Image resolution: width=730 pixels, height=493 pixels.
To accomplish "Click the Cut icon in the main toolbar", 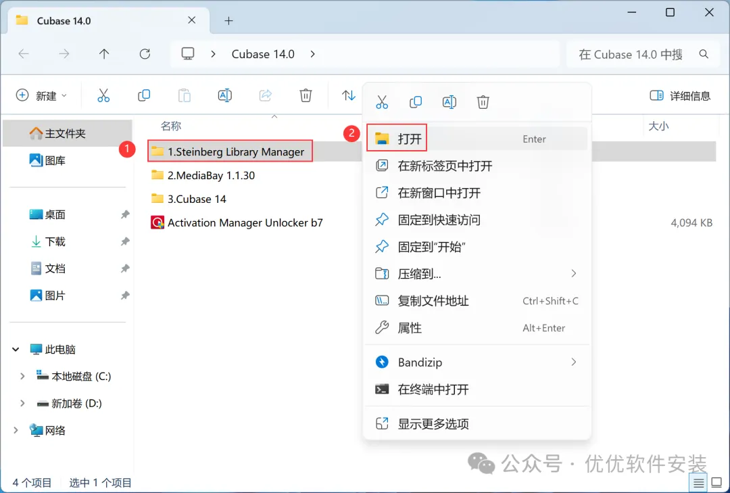I will (103, 95).
